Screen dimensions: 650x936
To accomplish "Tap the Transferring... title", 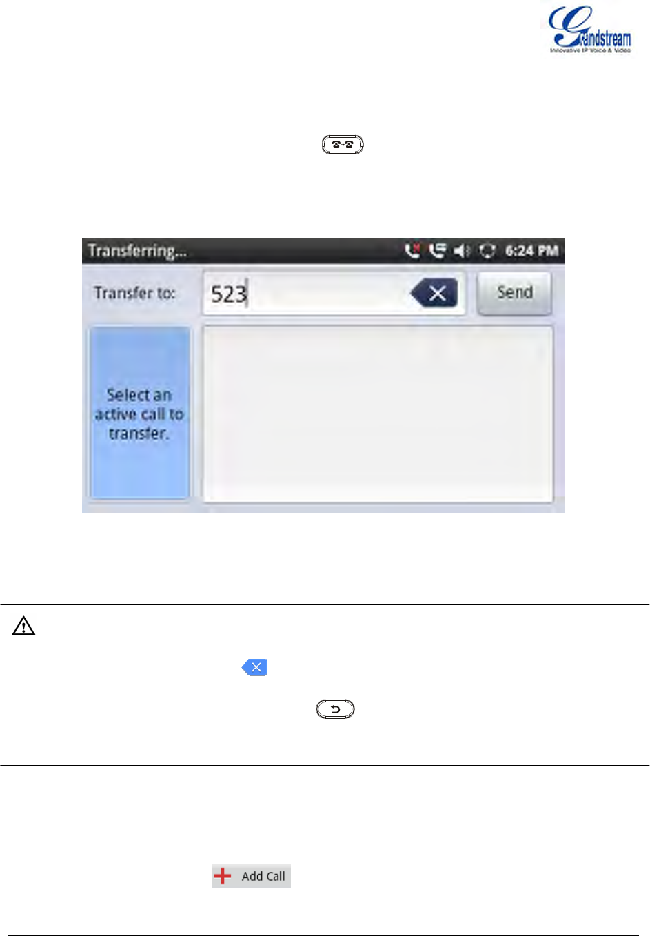I will coord(137,251).
